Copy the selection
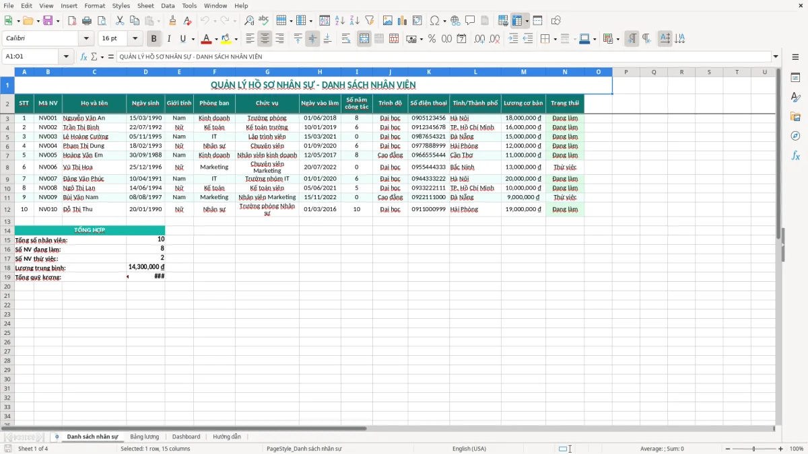808x454 pixels. click(x=135, y=21)
